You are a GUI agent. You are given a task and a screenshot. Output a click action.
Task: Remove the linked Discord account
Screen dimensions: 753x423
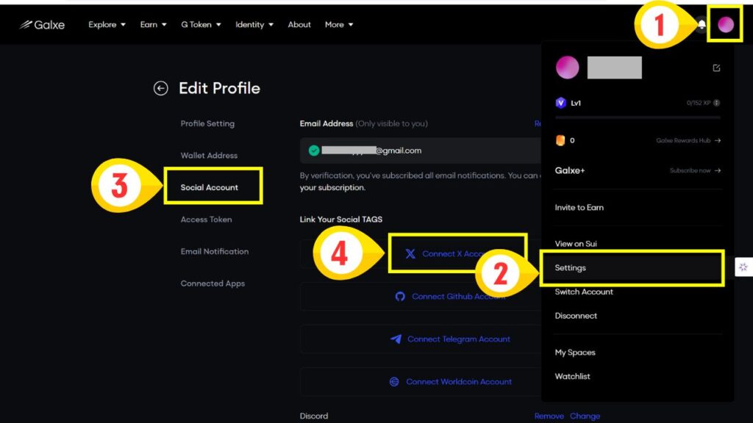[549, 416]
